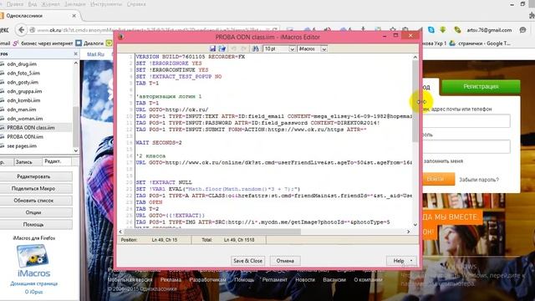535x301 pixels.
Task: Select odn_gruppa.iim in macro list
Action: click(x=24, y=91)
